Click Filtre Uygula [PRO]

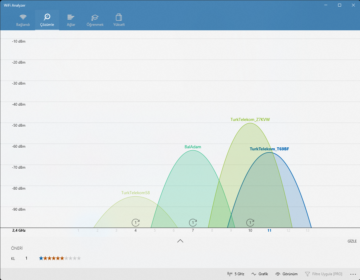(x=324, y=274)
